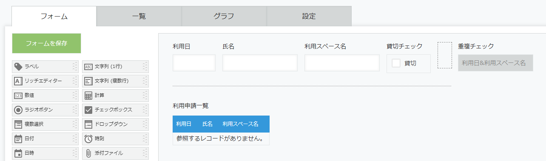Open the グラフ tab
The image size is (546, 161).
224,17
